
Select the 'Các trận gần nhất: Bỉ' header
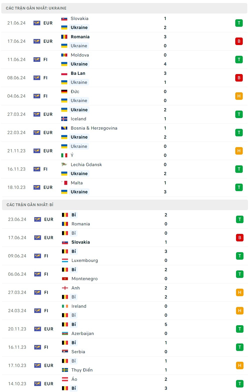(x=30, y=205)
